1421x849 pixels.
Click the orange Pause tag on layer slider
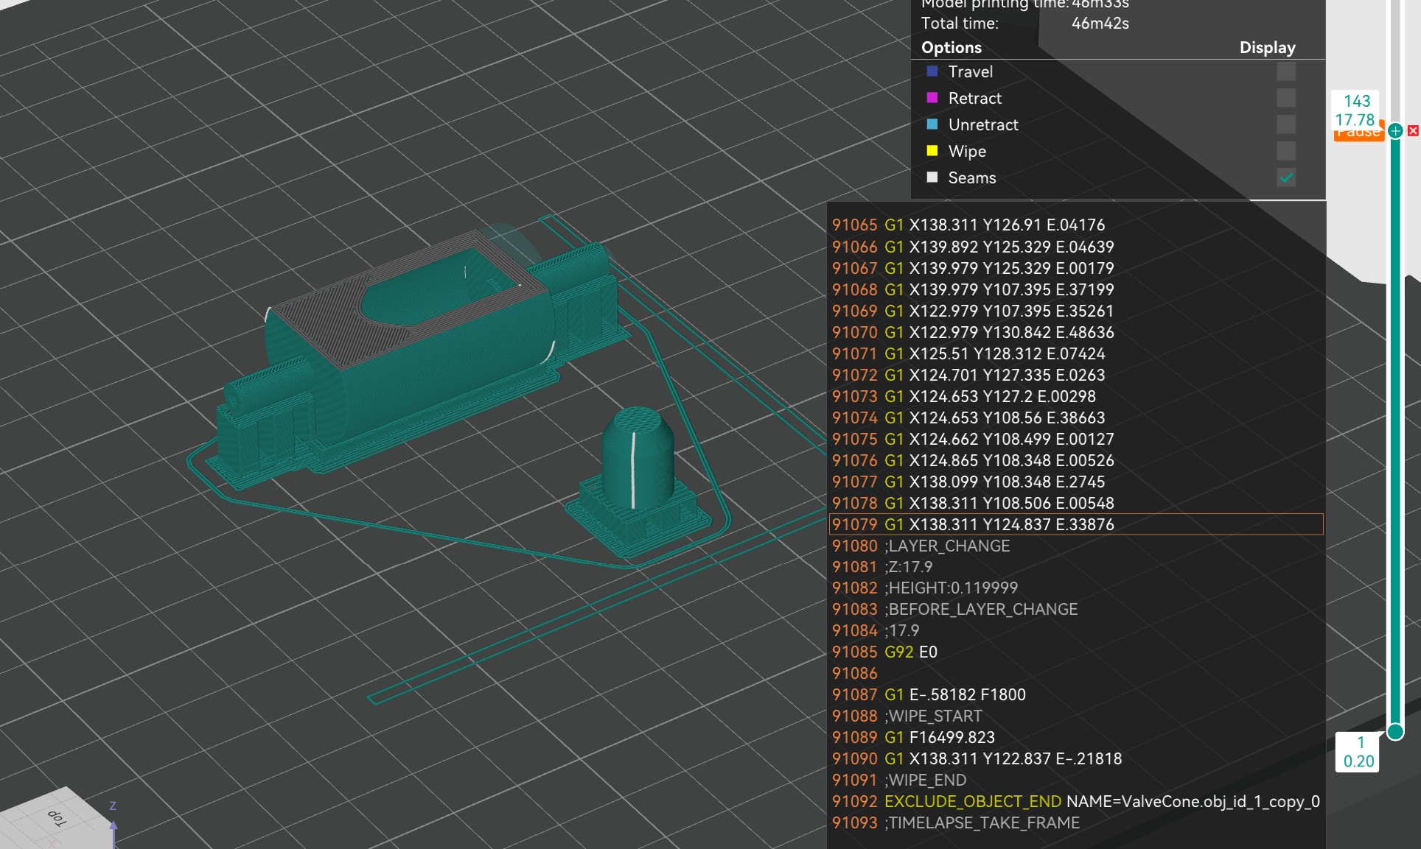pos(1358,135)
